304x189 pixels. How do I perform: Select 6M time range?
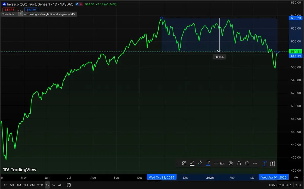[x=32, y=185]
